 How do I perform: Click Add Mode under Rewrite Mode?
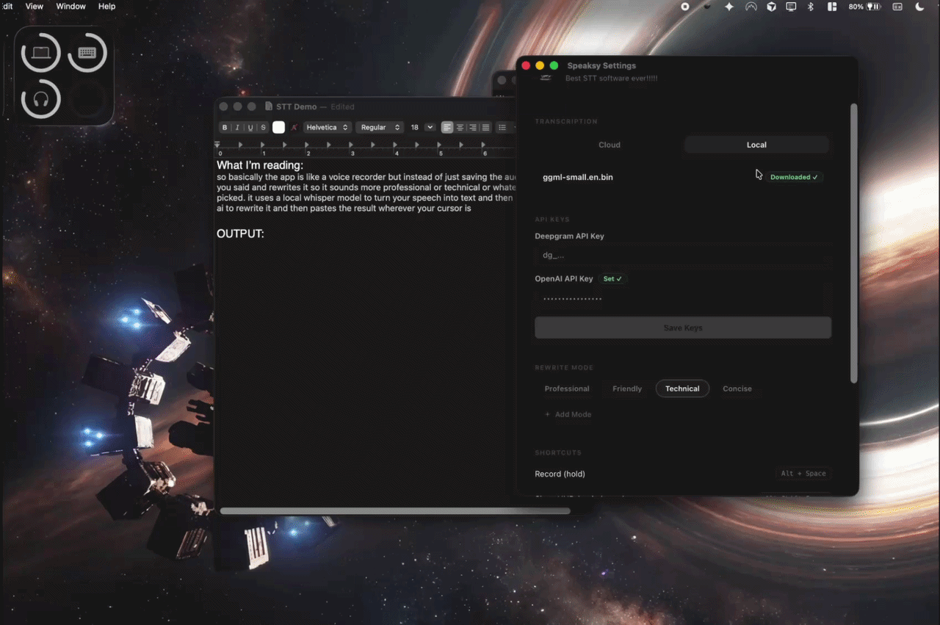pyautogui.click(x=568, y=414)
